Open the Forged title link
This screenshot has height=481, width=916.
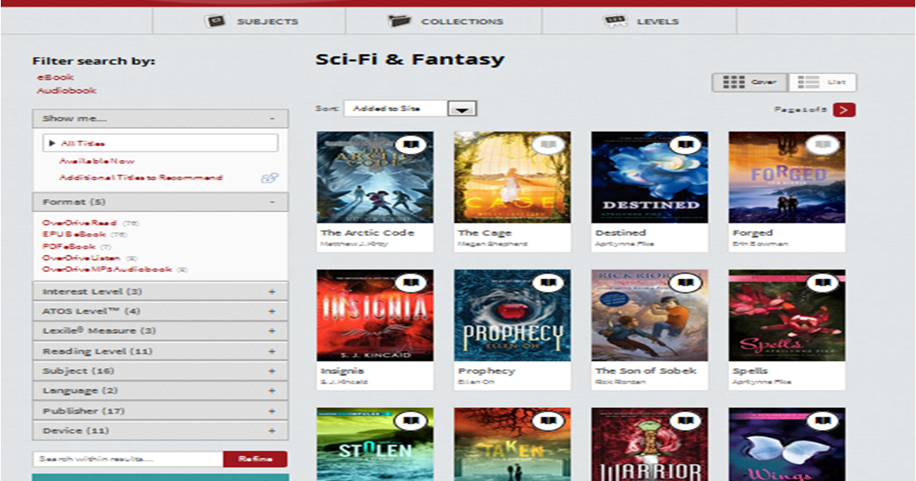[x=753, y=232]
